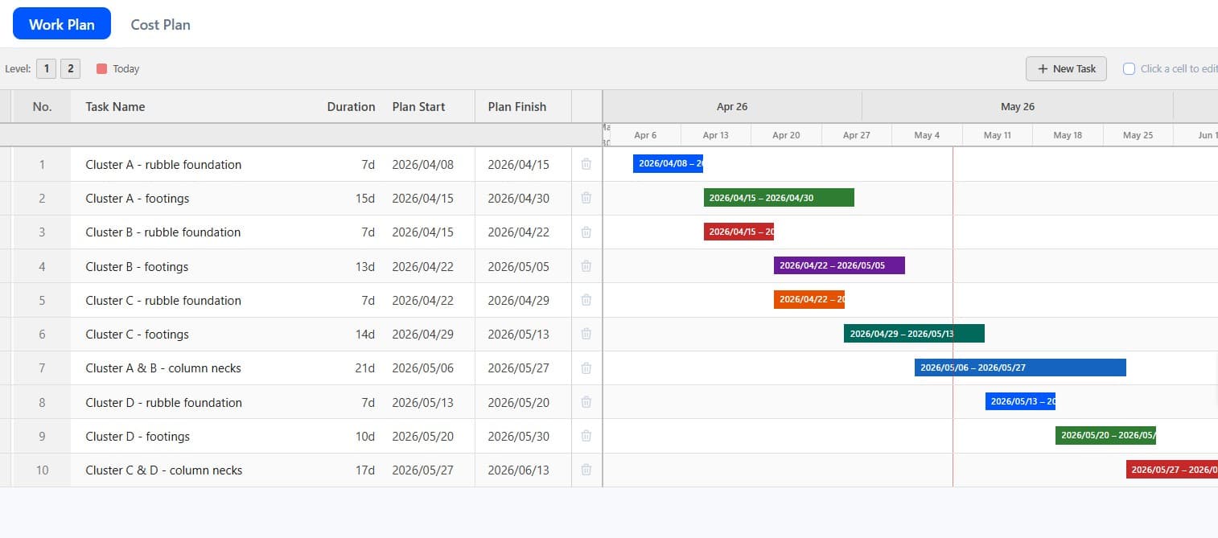Enable the Click a cell to edit checkbox
This screenshot has width=1218, height=538.
[x=1129, y=68]
